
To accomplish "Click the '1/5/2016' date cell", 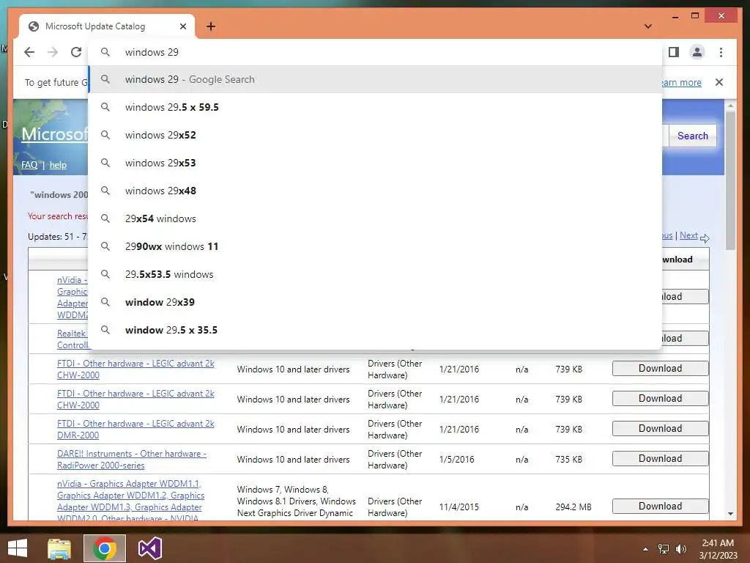I will (457, 460).
